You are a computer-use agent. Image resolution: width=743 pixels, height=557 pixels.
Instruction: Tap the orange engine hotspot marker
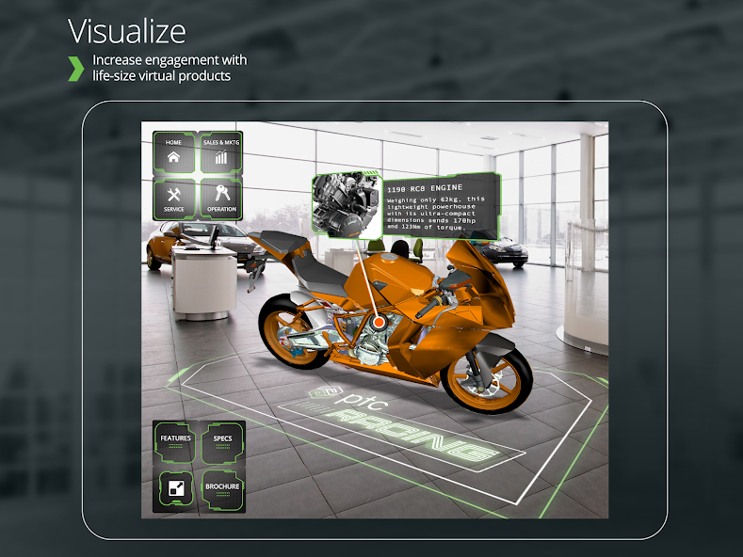pyautogui.click(x=379, y=323)
